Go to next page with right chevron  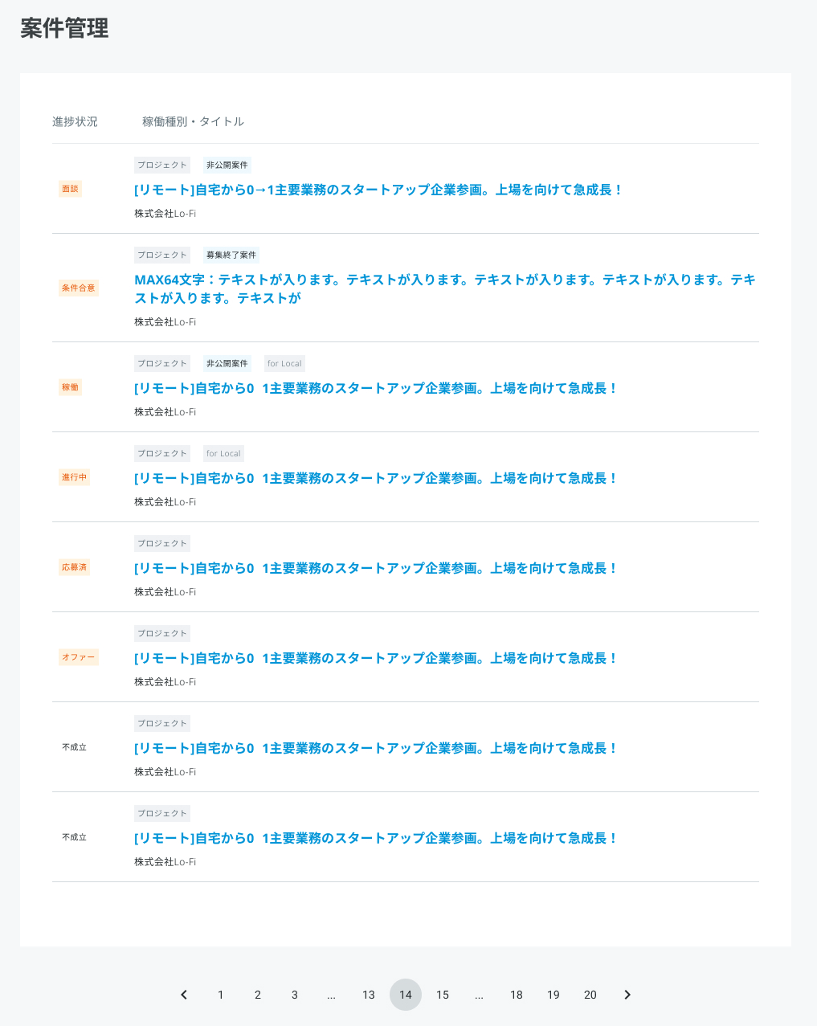(627, 995)
